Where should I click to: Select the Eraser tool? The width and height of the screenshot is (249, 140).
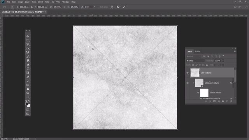[x=28, y=65]
